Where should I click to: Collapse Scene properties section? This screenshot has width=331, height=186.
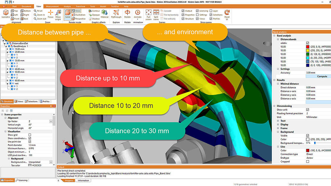(2, 115)
